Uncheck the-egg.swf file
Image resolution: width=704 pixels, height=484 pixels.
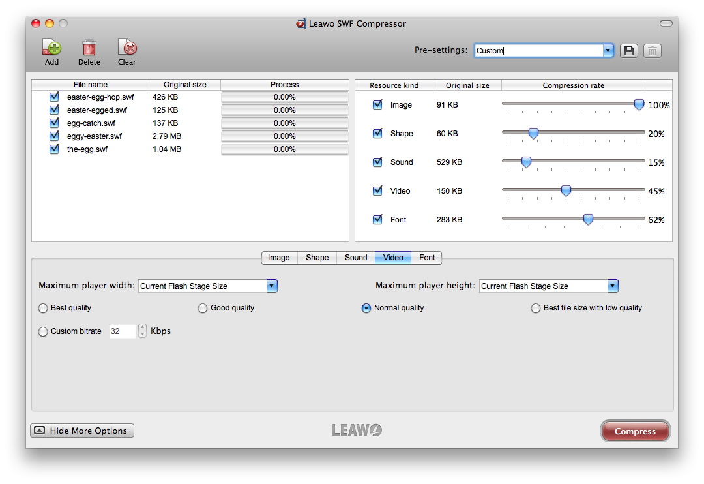pyautogui.click(x=54, y=149)
